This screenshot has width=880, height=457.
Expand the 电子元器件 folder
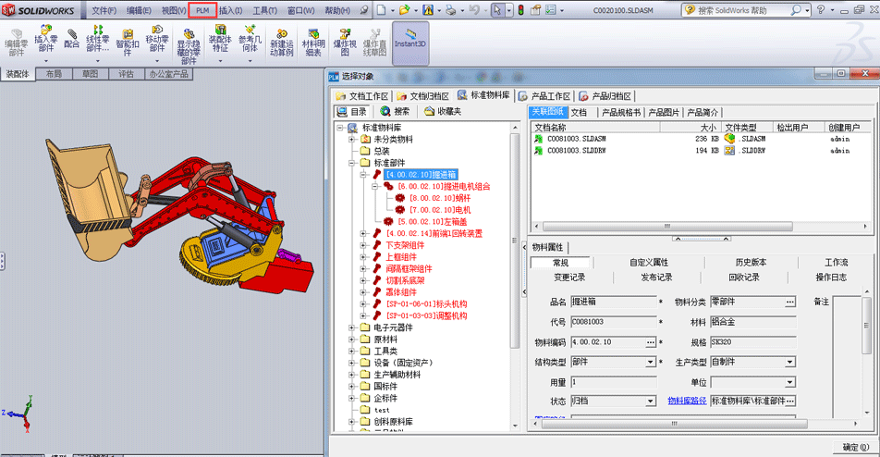click(x=352, y=327)
